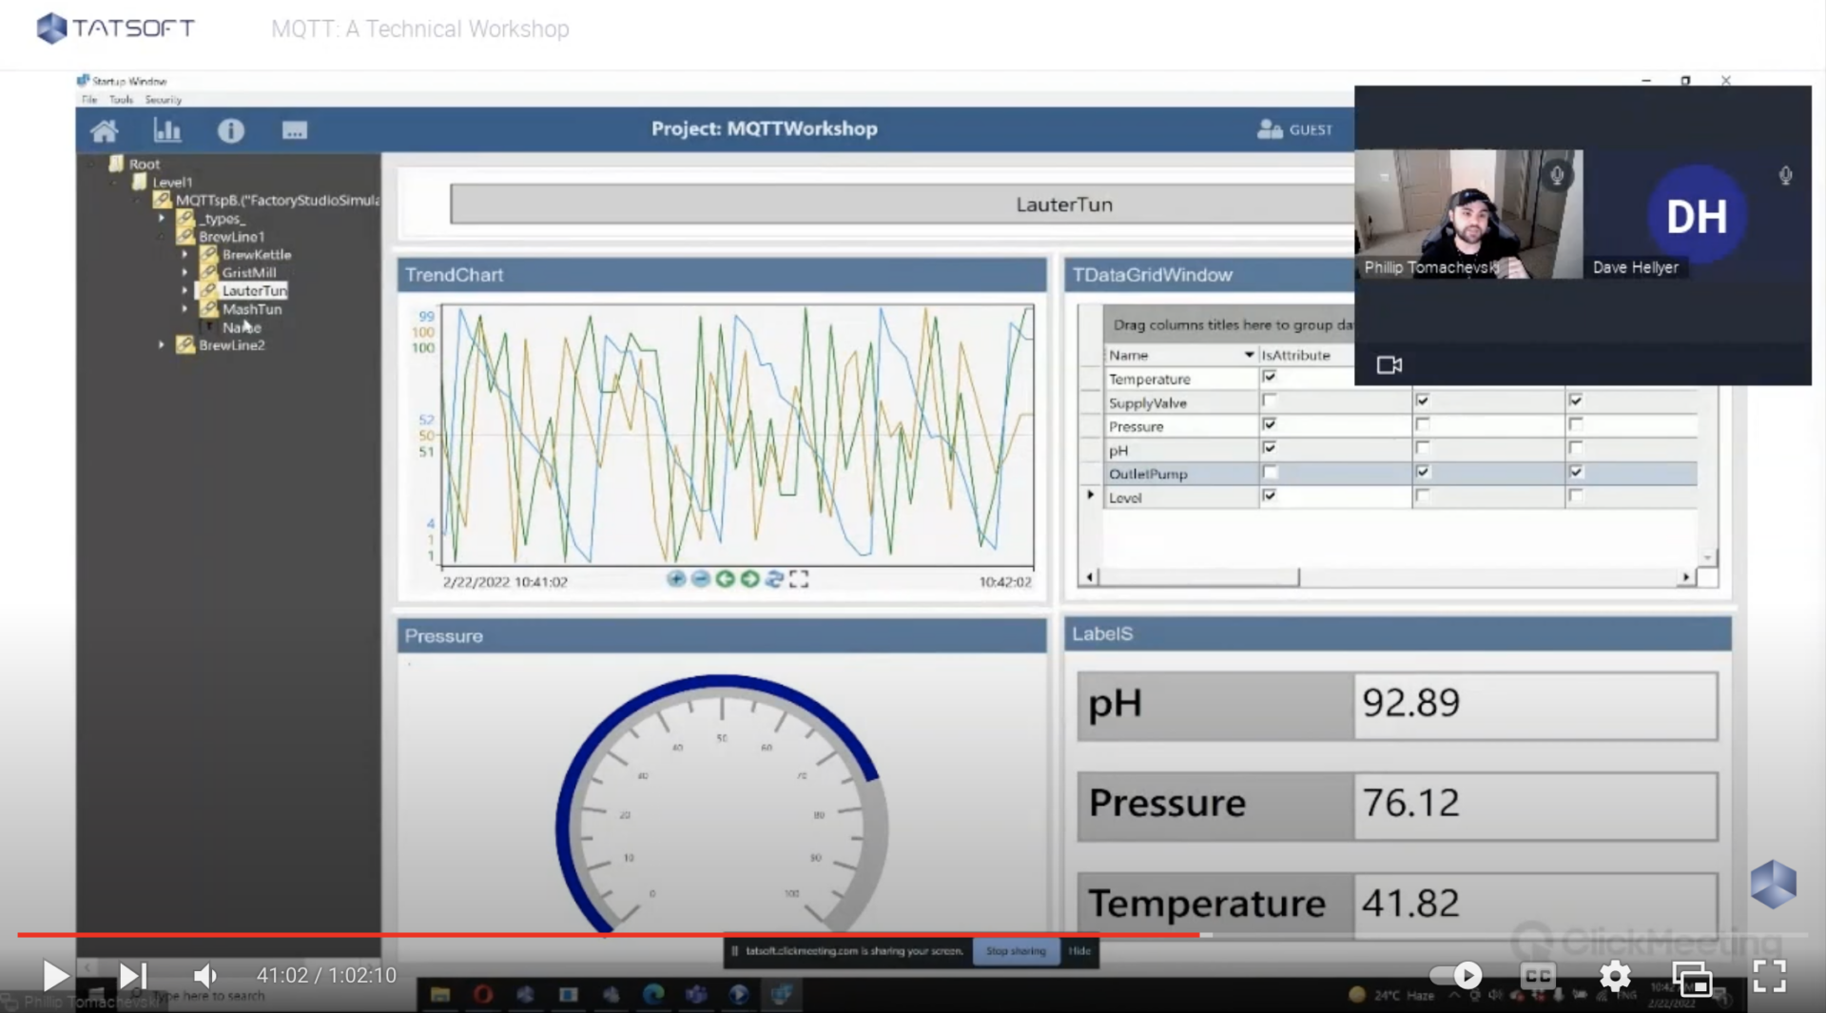The image size is (1826, 1013).
Task: Toggle second column checkbox for OutletPump
Action: coord(1423,472)
